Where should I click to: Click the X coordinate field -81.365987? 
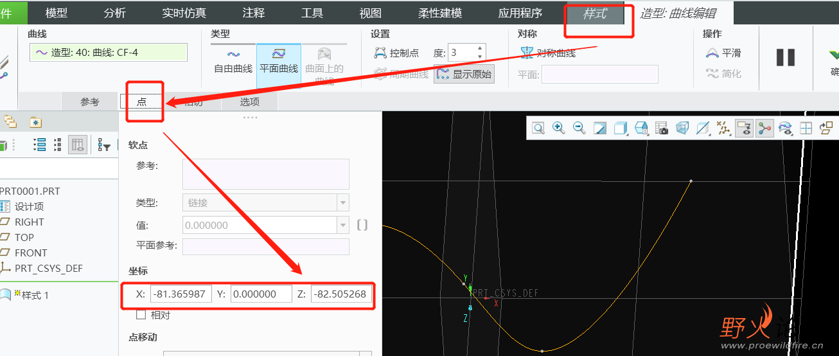[181, 294]
